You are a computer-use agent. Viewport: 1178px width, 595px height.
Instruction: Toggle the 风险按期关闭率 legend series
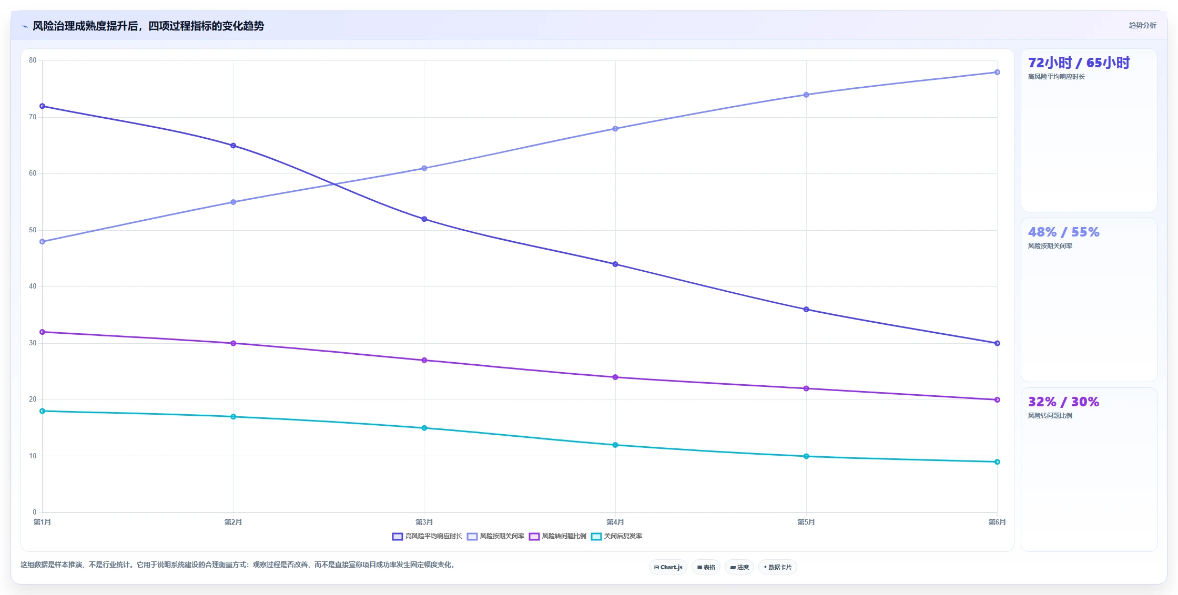[x=495, y=536]
